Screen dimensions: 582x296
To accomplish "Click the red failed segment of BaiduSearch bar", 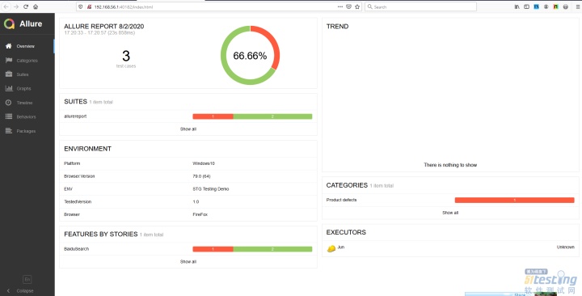I will [213, 249].
